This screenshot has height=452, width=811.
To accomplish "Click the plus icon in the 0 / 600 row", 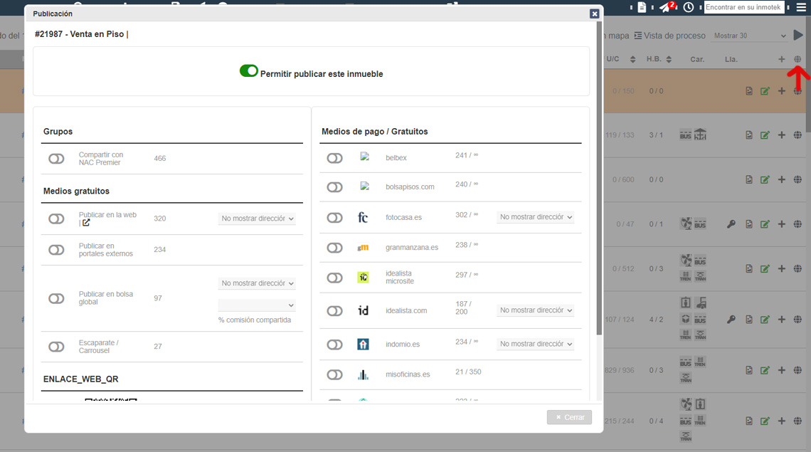I will coord(782,179).
